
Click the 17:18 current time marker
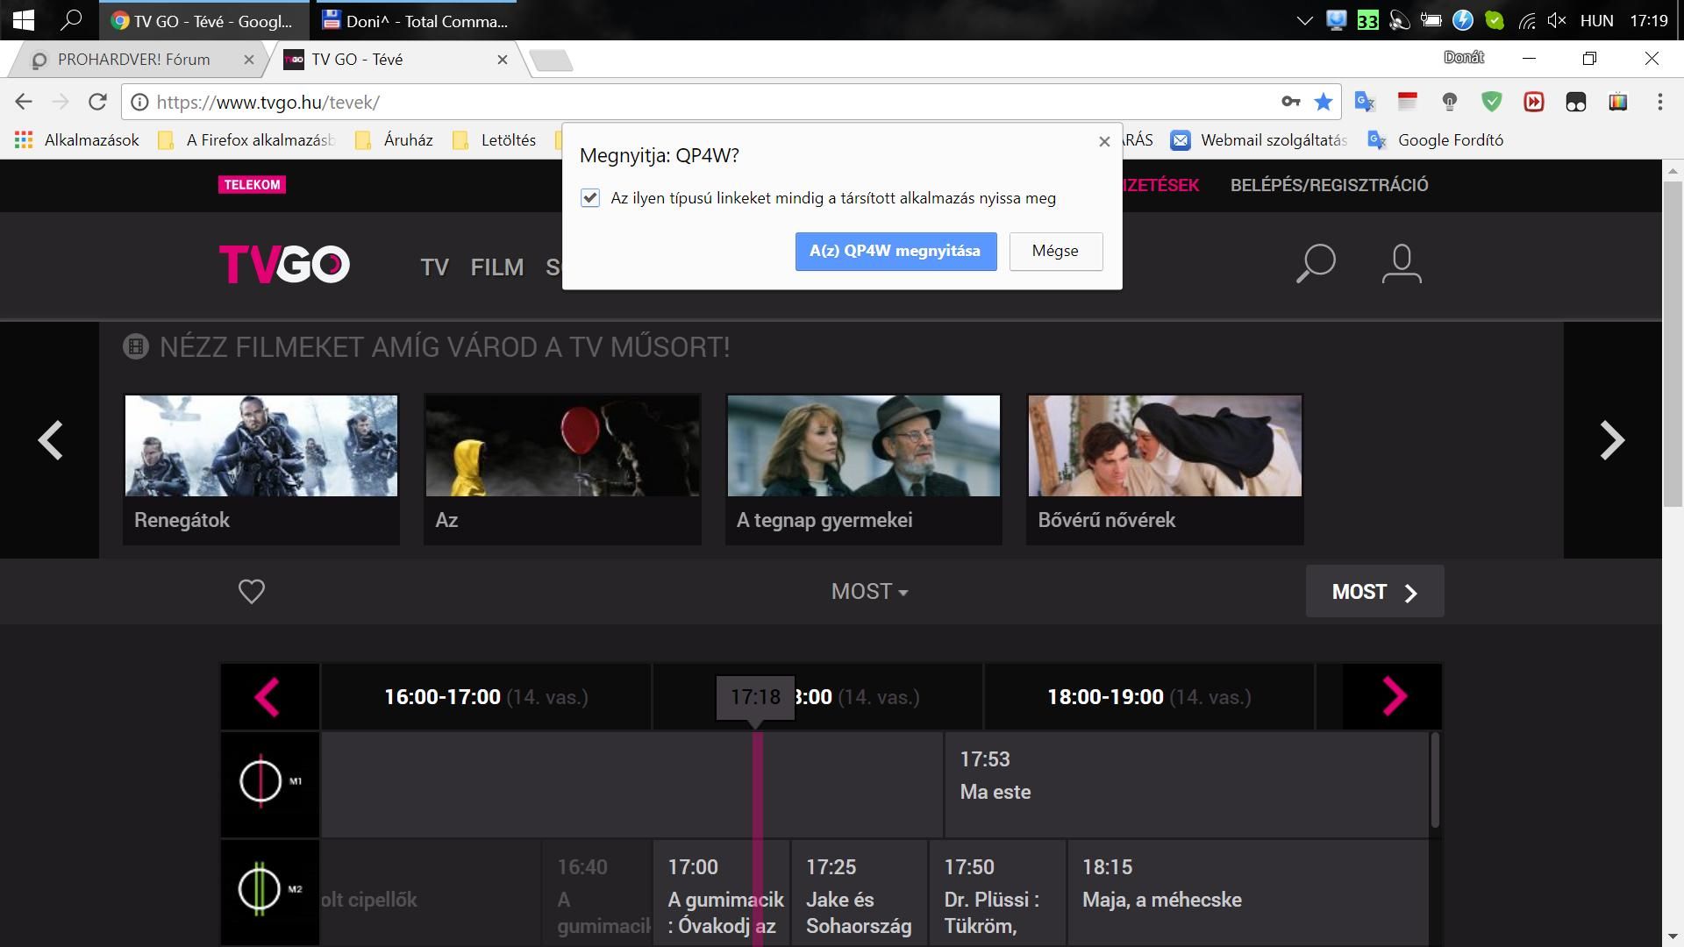point(755,697)
